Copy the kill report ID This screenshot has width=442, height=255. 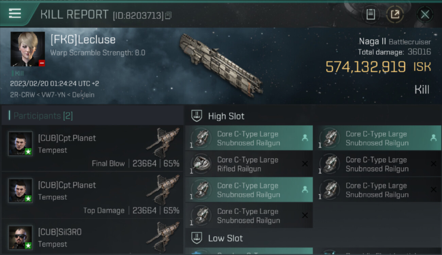tap(168, 15)
